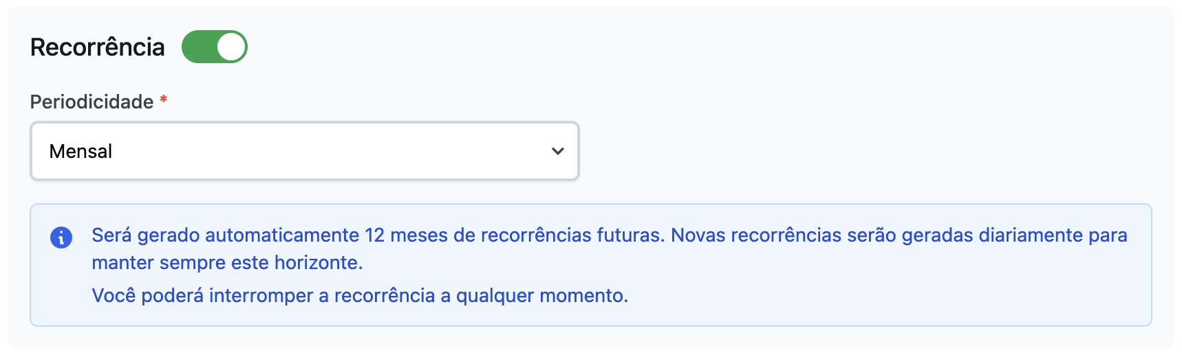
Task: Click the green track of the recurrence switch
Action: pyautogui.click(x=199, y=47)
